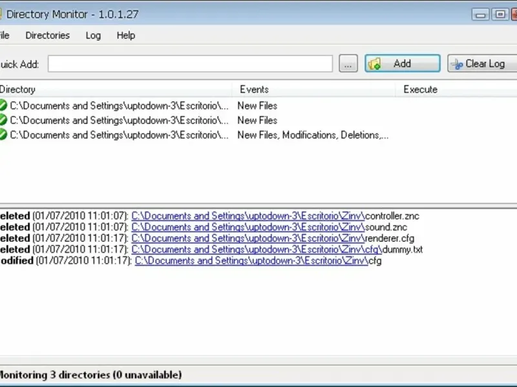Viewport: 517px width, 387px height.
Task: Click 'New Files, Modifications, Deletions,...' events cell
Action: [x=313, y=135]
